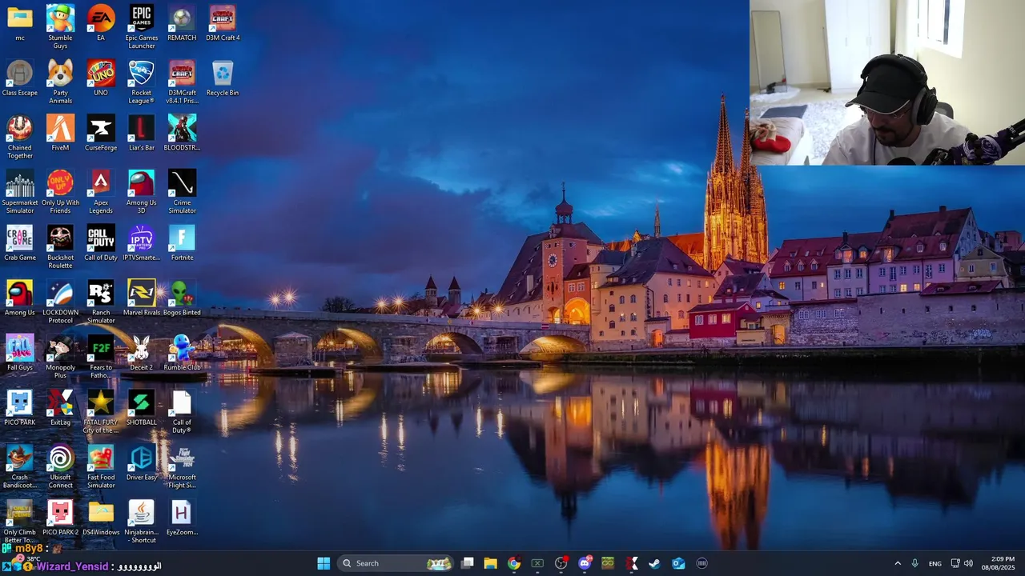Select the Supermarket Simulator icon
Screen dimensions: 1025x576
(20, 192)
